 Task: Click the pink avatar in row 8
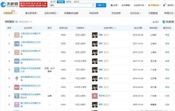pyautogui.click(x=95, y=96)
